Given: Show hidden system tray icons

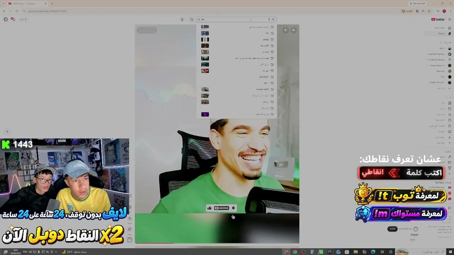Looking at the screenshot, I should coord(56,252).
